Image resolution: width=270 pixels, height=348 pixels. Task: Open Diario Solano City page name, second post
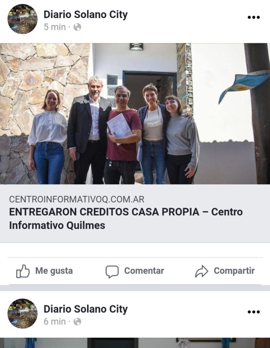coord(85,309)
